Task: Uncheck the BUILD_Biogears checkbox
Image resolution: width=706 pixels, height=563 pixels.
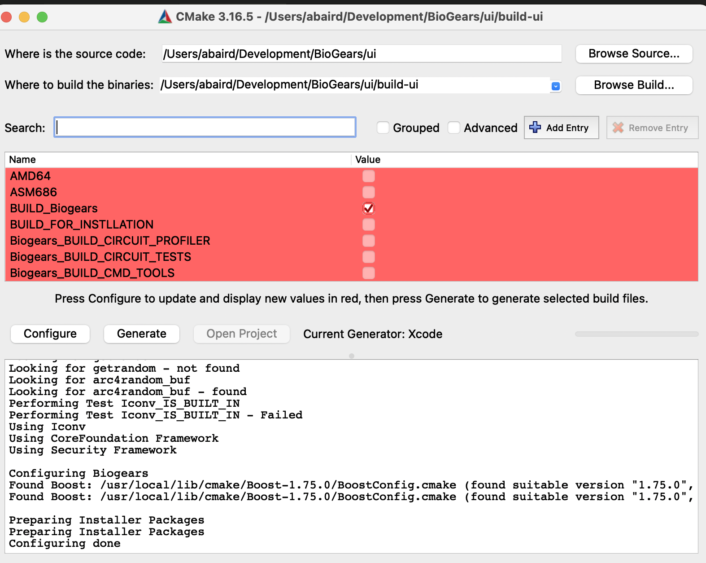Action: [369, 208]
